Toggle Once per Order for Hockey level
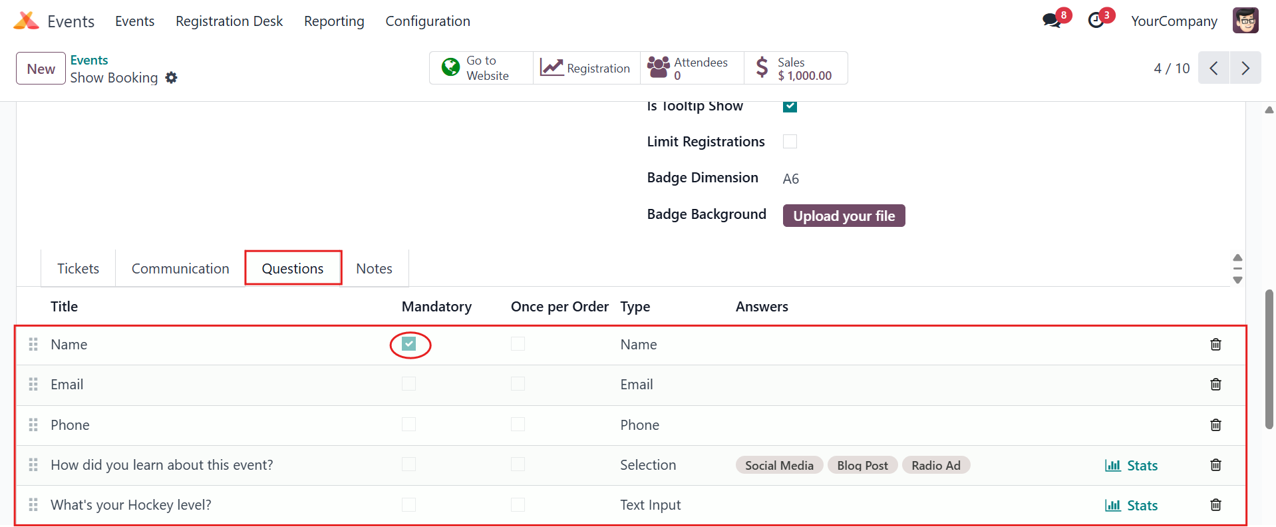 point(518,505)
